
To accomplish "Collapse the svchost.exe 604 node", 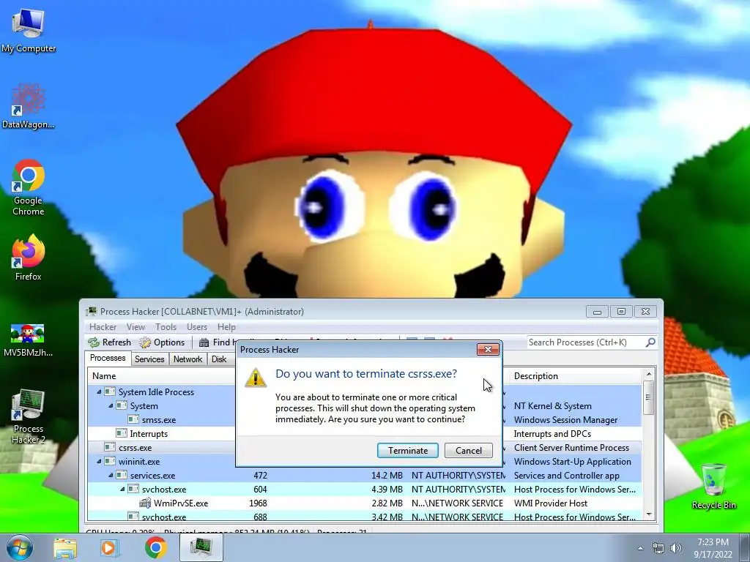I will tap(122, 490).
